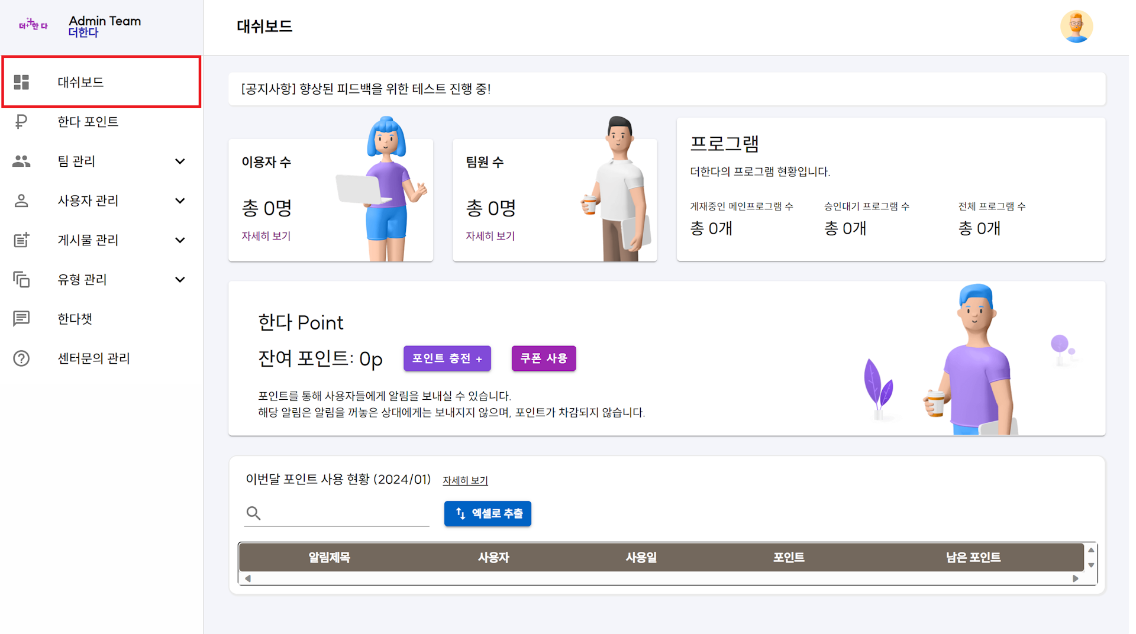Expand the 유형 관리 menu chevron
The height and width of the screenshot is (634, 1136).
pyautogui.click(x=180, y=279)
